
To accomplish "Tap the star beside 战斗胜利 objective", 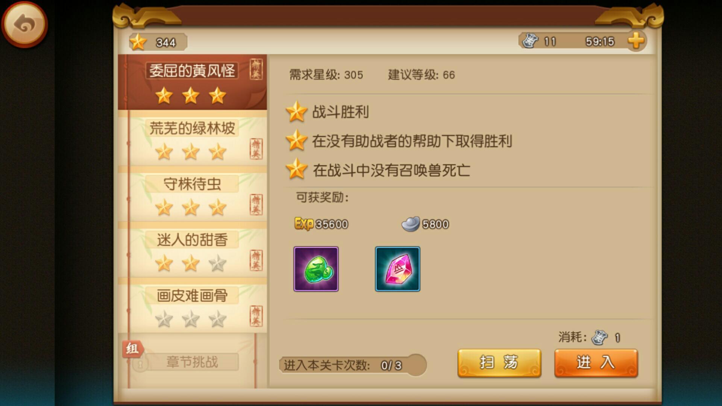I will click(x=296, y=112).
